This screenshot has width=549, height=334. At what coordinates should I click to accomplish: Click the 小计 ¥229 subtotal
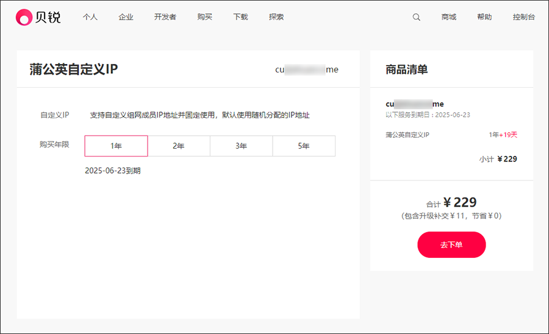tap(498, 159)
